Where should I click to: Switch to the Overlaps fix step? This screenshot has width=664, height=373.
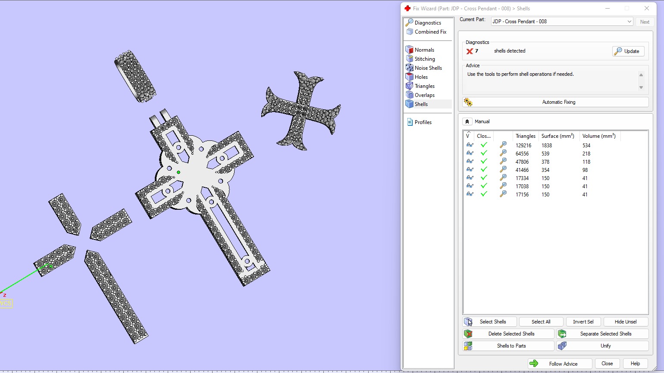tap(420, 95)
